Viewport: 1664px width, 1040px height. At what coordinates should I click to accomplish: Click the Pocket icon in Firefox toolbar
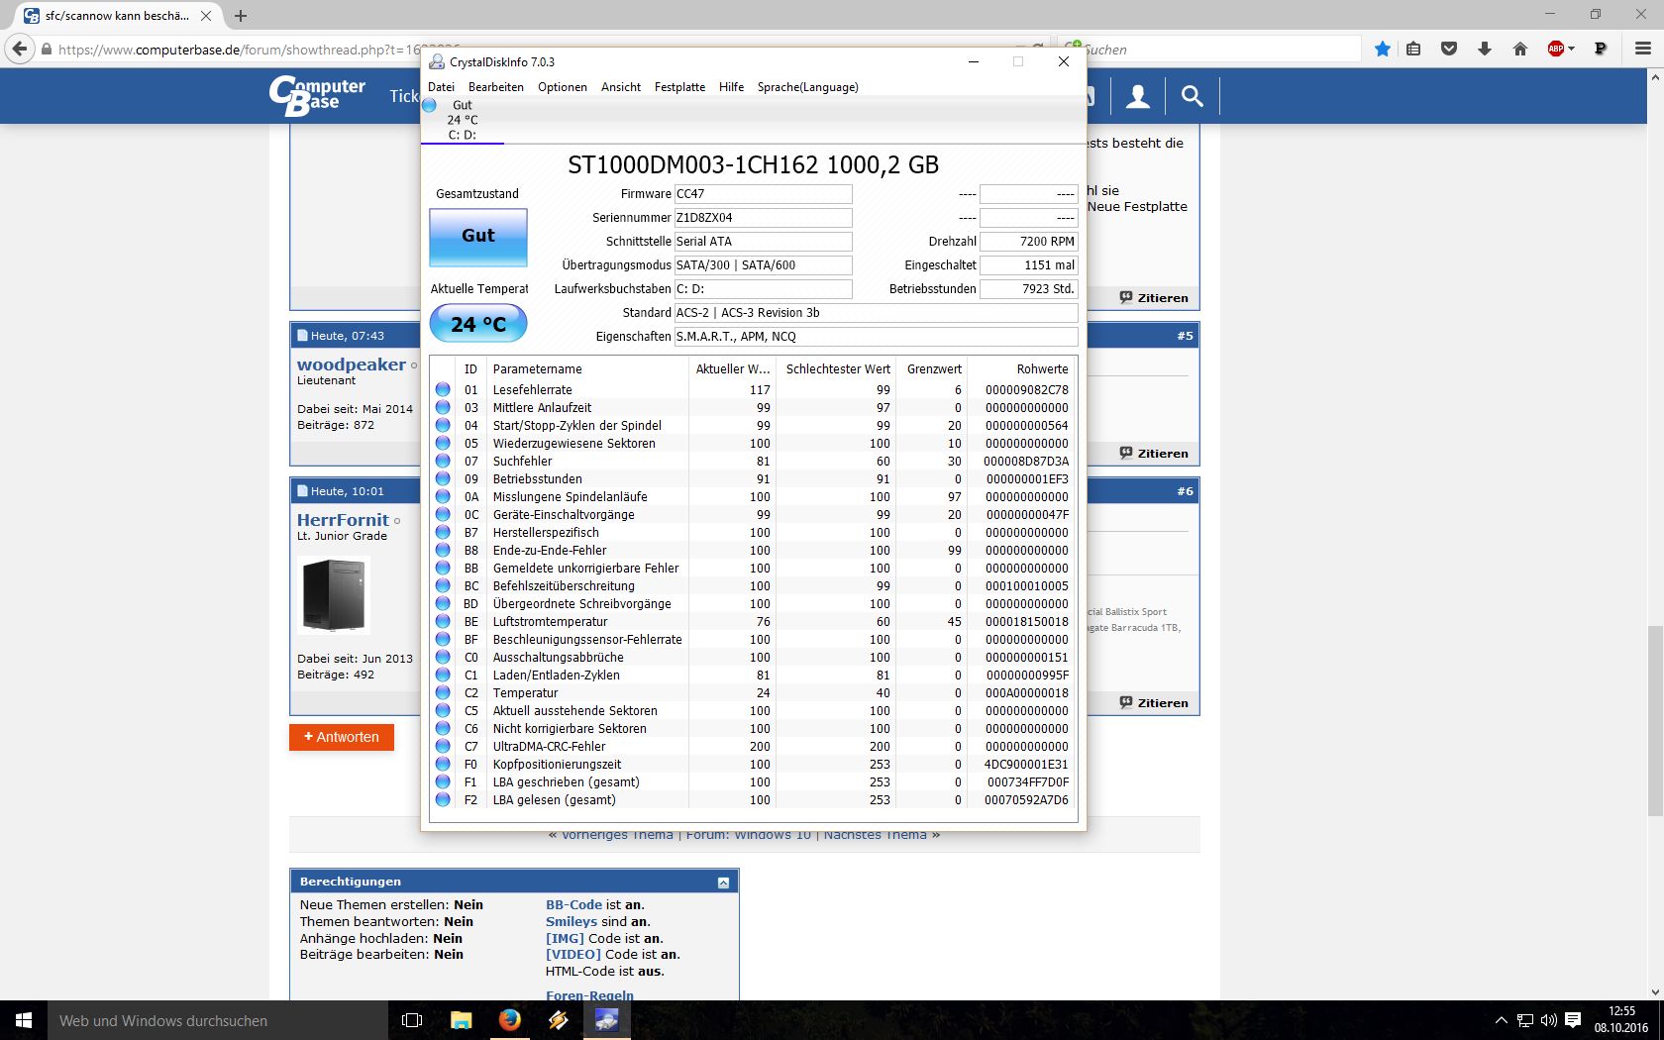click(x=1449, y=49)
